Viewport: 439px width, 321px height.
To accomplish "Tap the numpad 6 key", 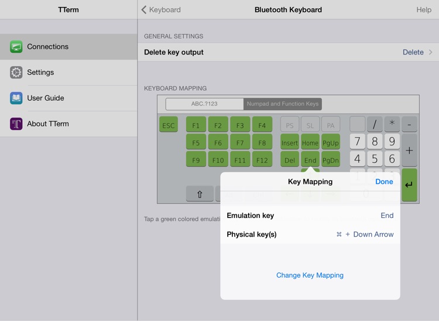I will 392,159.
